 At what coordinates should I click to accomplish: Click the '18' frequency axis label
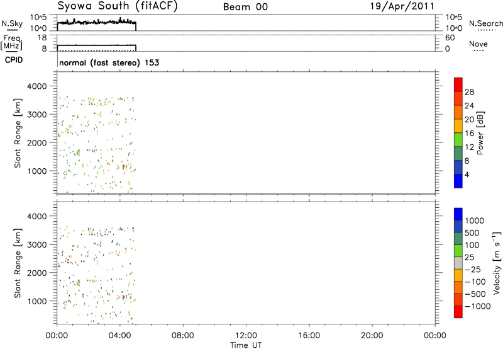pos(42,38)
